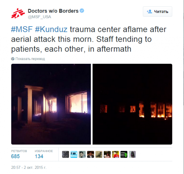Click the MSF red logo avatar
Viewport: 184px width, 174px height.
[18, 13]
